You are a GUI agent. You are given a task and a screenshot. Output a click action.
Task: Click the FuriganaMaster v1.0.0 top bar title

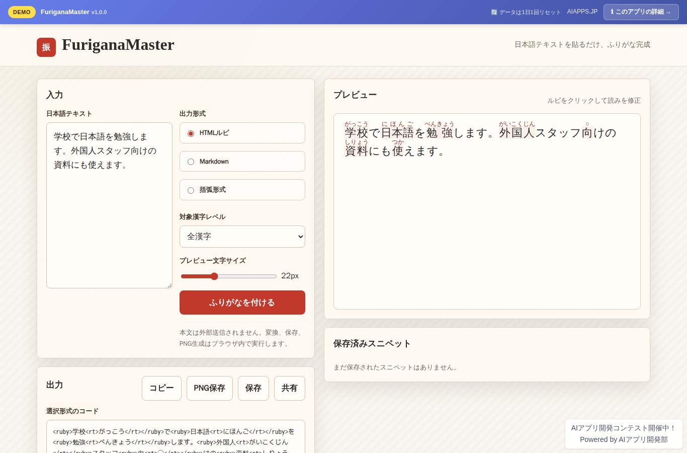pyautogui.click(x=74, y=12)
